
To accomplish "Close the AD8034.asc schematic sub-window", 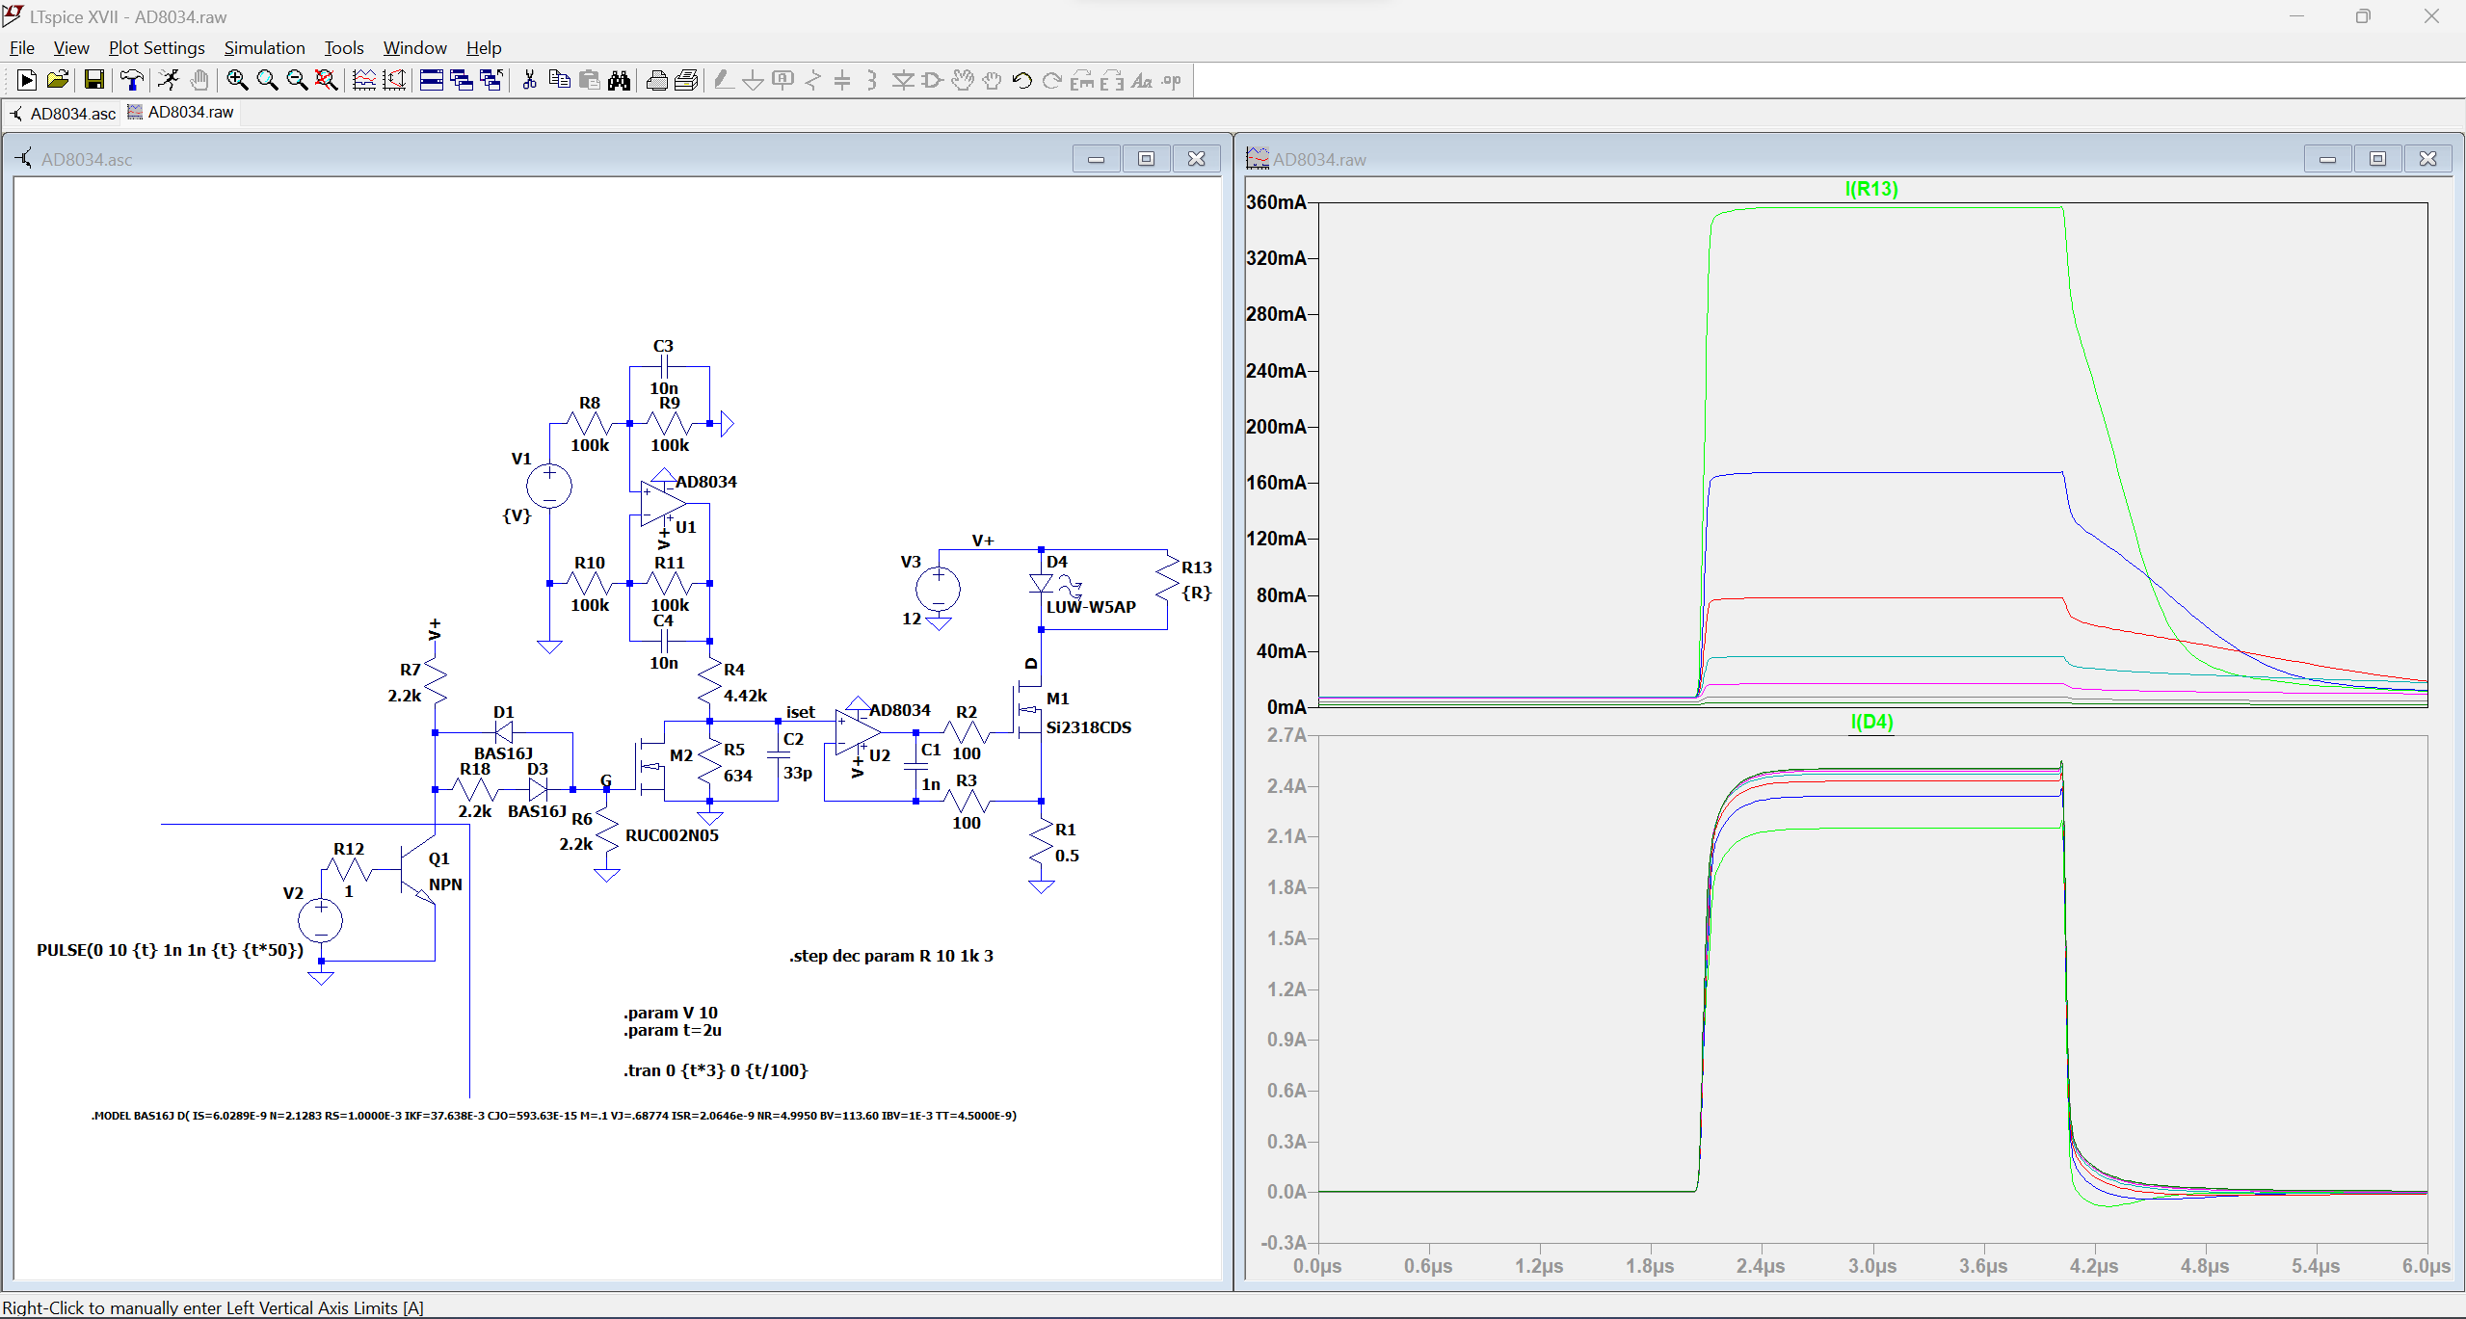I will 1197,159.
